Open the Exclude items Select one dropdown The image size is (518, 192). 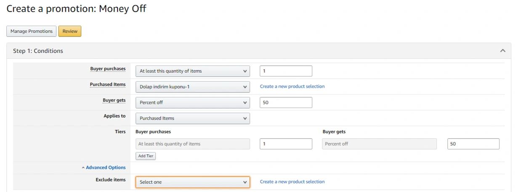pos(192,182)
